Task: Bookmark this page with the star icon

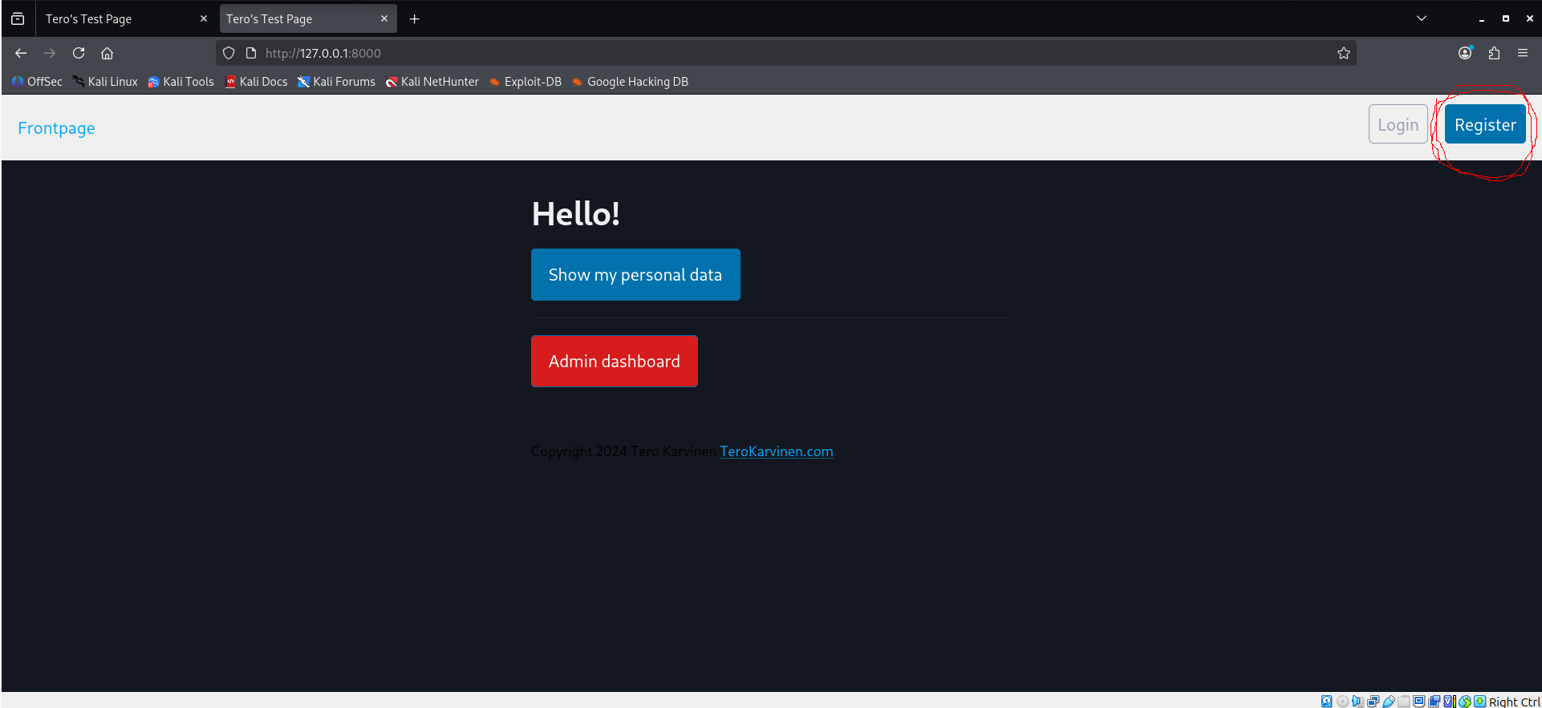Action: [x=1343, y=53]
